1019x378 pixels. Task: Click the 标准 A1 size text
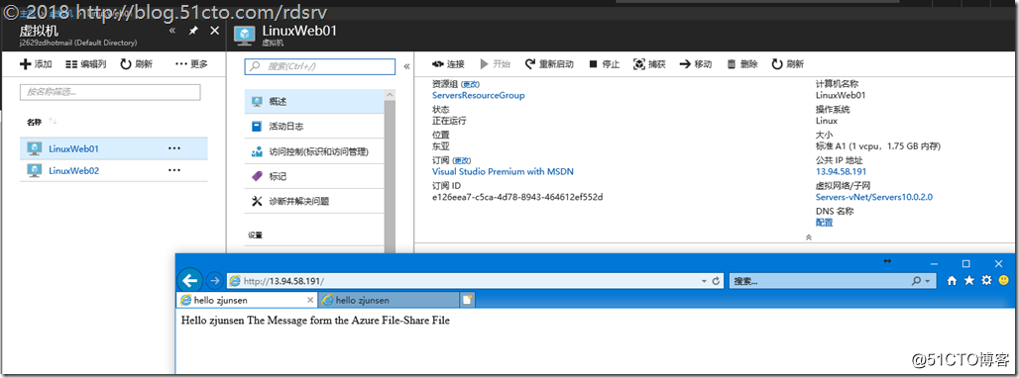pos(877,146)
